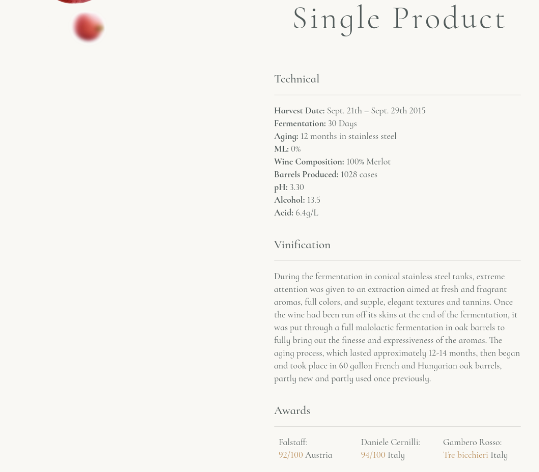
Task: Click the vinification description paragraph
Action: 397,328
